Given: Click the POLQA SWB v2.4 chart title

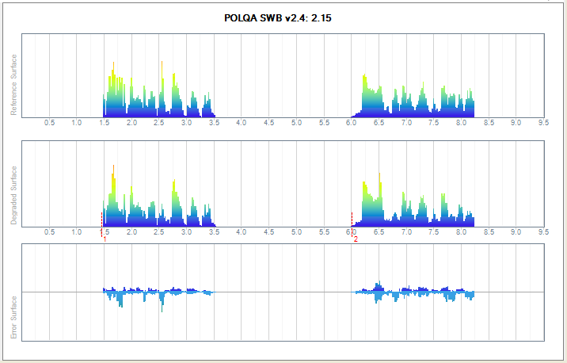Looking at the screenshot, I should tap(283, 17).
